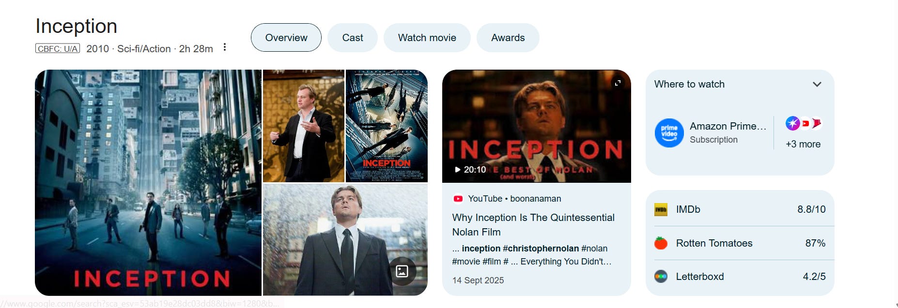Select the Overview tab
This screenshot has height=308, width=898.
[286, 38]
